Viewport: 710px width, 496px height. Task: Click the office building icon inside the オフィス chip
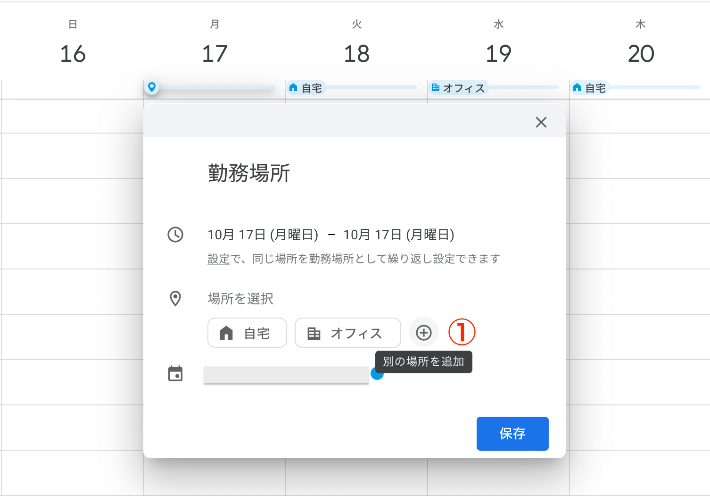[x=314, y=333]
